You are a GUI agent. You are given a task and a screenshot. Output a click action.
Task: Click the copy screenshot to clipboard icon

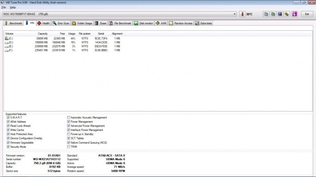pyautogui.click(x=273, y=14)
